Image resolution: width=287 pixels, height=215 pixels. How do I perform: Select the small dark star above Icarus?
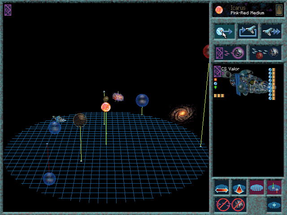pos(106,99)
